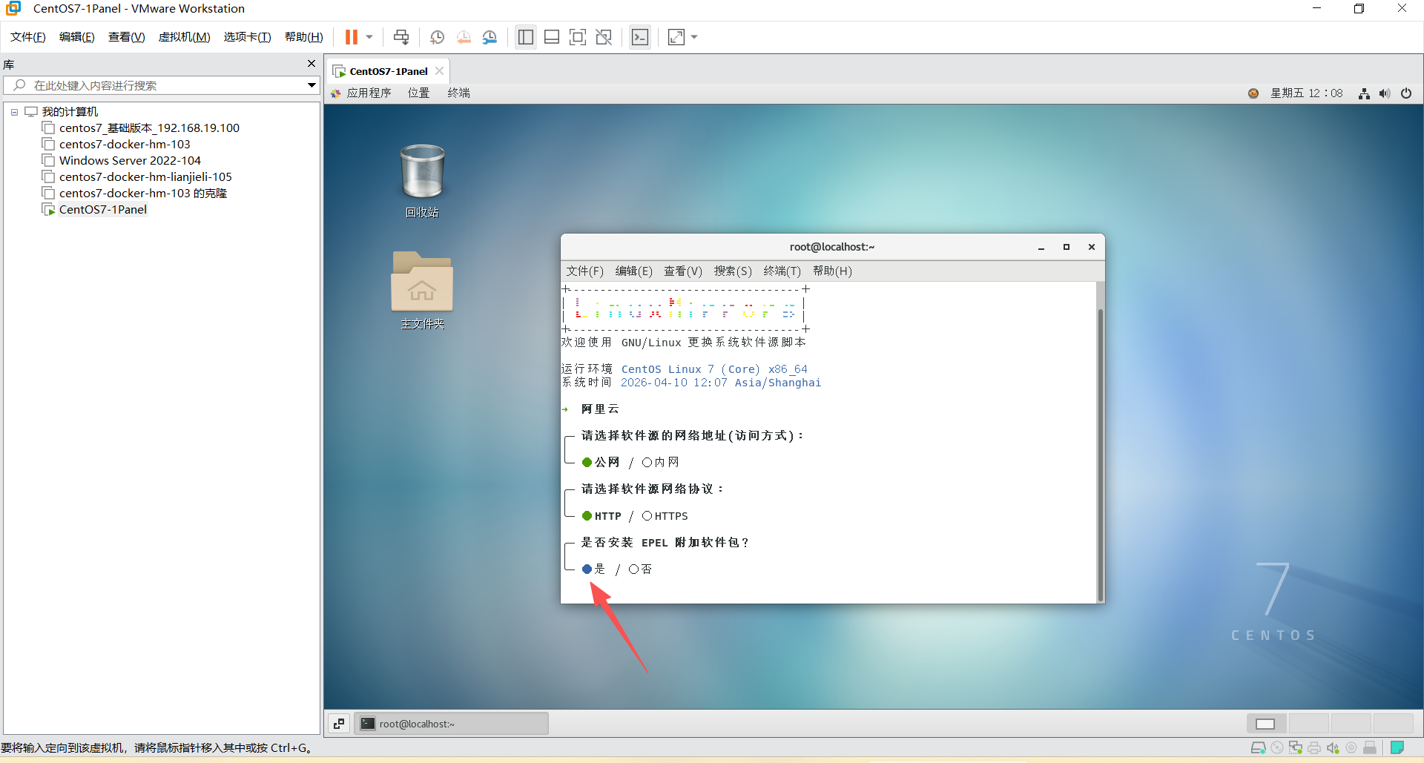This screenshot has height=763, width=1424.
Task: Take a snapshot with the clock-plus icon
Action: tap(437, 37)
